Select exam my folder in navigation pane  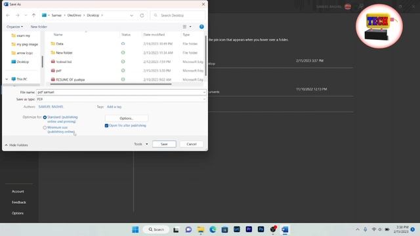coord(20,35)
